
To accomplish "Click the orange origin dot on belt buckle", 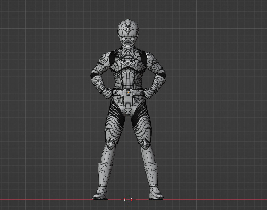I will coord(128,93).
